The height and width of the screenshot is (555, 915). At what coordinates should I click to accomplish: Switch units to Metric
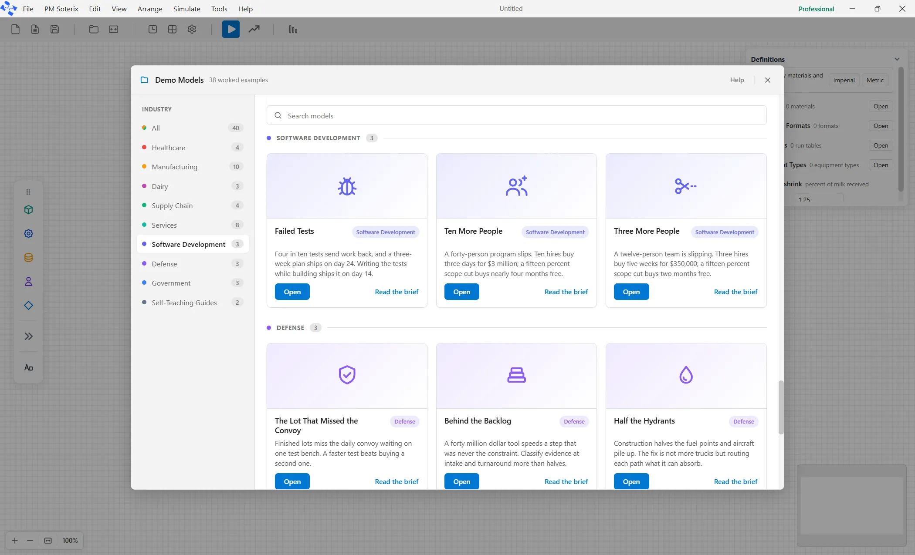click(x=875, y=80)
